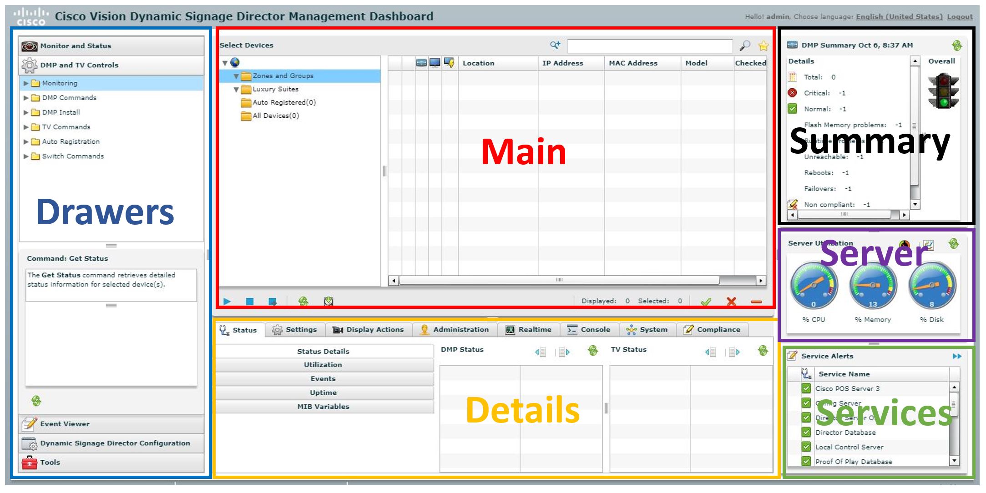Open the Realtime tab

tap(528, 330)
